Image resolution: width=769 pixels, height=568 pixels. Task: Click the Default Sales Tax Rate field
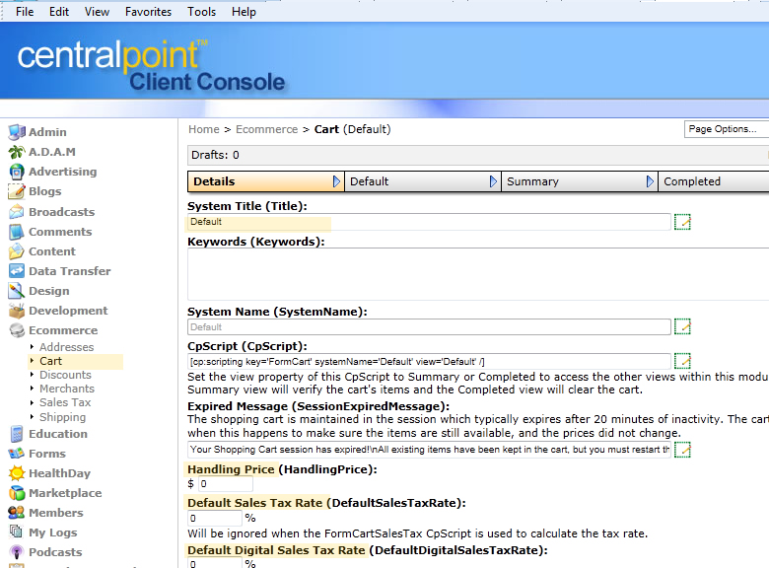coord(215,518)
